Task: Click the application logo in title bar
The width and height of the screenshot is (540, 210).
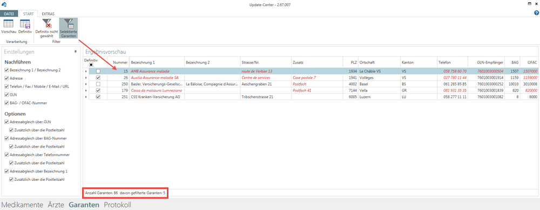Action: (4, 4)
